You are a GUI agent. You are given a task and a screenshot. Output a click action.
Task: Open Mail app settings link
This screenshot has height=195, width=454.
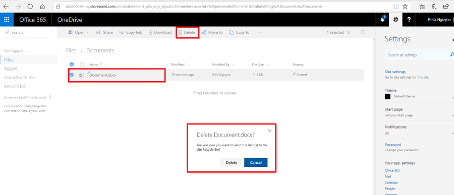tap(388, 176)
